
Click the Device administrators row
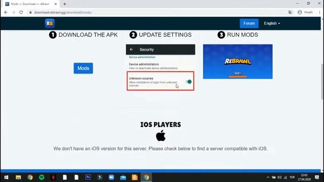(160, 66)
